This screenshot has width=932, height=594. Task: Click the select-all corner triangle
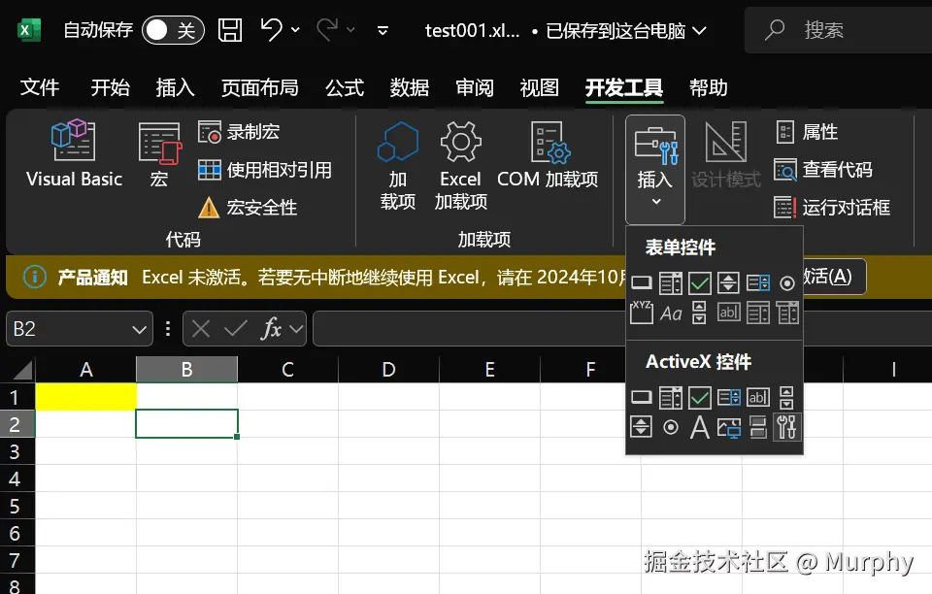[x=22, y=370]
